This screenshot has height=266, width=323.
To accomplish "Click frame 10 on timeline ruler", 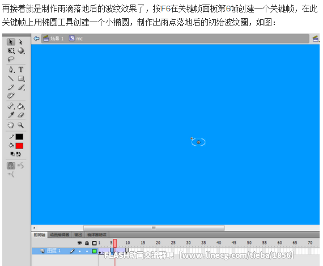I will (x=127, y=243).
